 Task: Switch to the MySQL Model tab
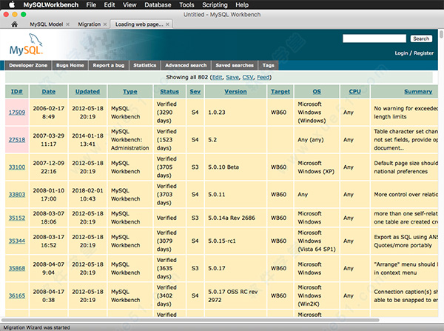[47, 24]
